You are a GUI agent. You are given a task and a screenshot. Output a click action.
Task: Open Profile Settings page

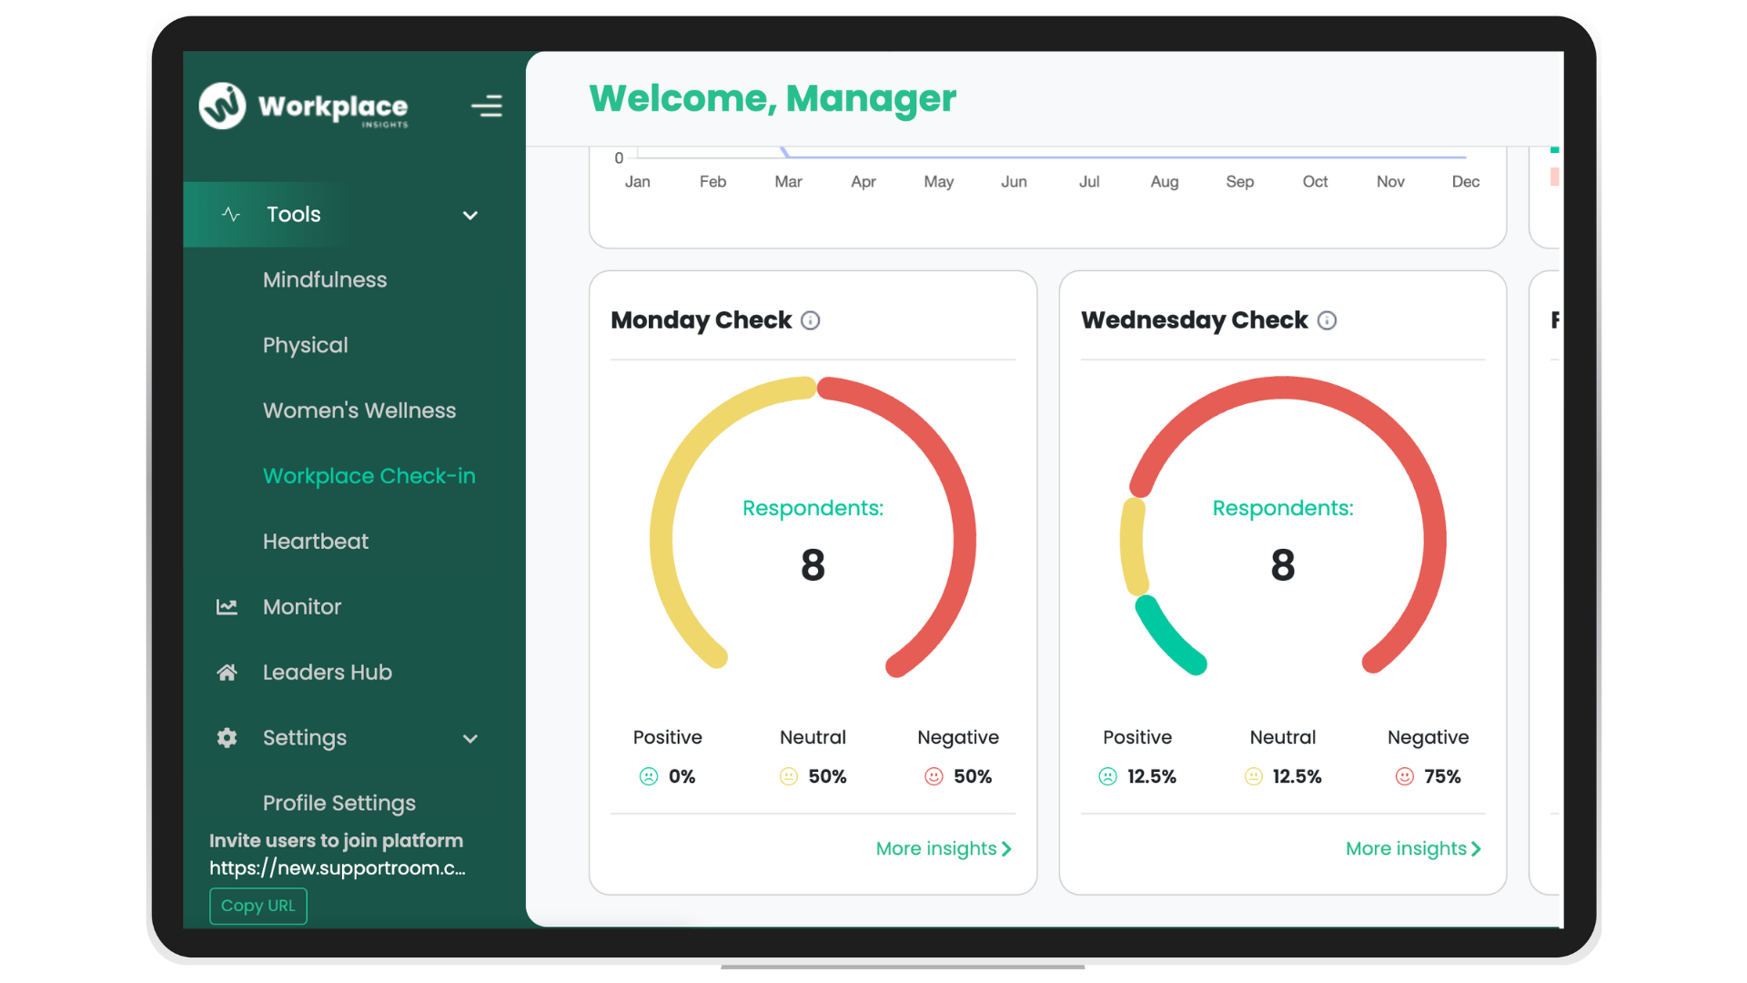(x=338, y=803)
